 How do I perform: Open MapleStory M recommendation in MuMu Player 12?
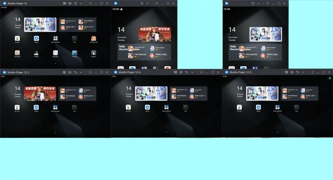click(68, 22)
